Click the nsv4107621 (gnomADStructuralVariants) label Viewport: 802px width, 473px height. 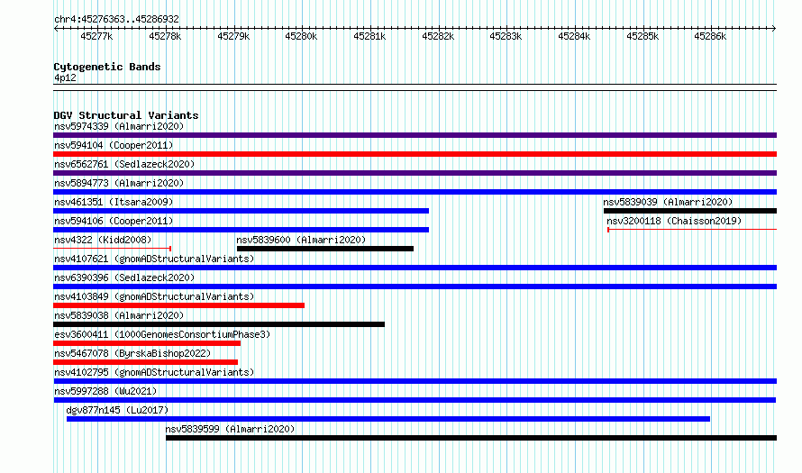[x=154, y=259]
